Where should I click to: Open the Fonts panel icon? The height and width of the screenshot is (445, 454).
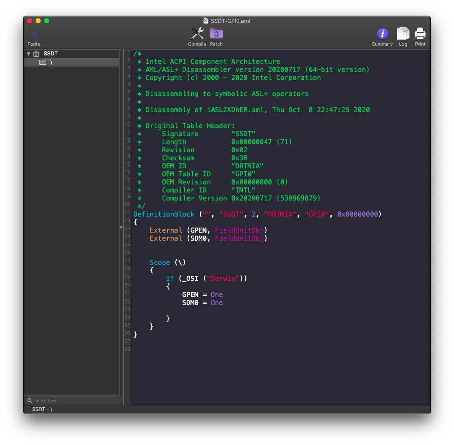pyautogui.click(x=33, y=34)
